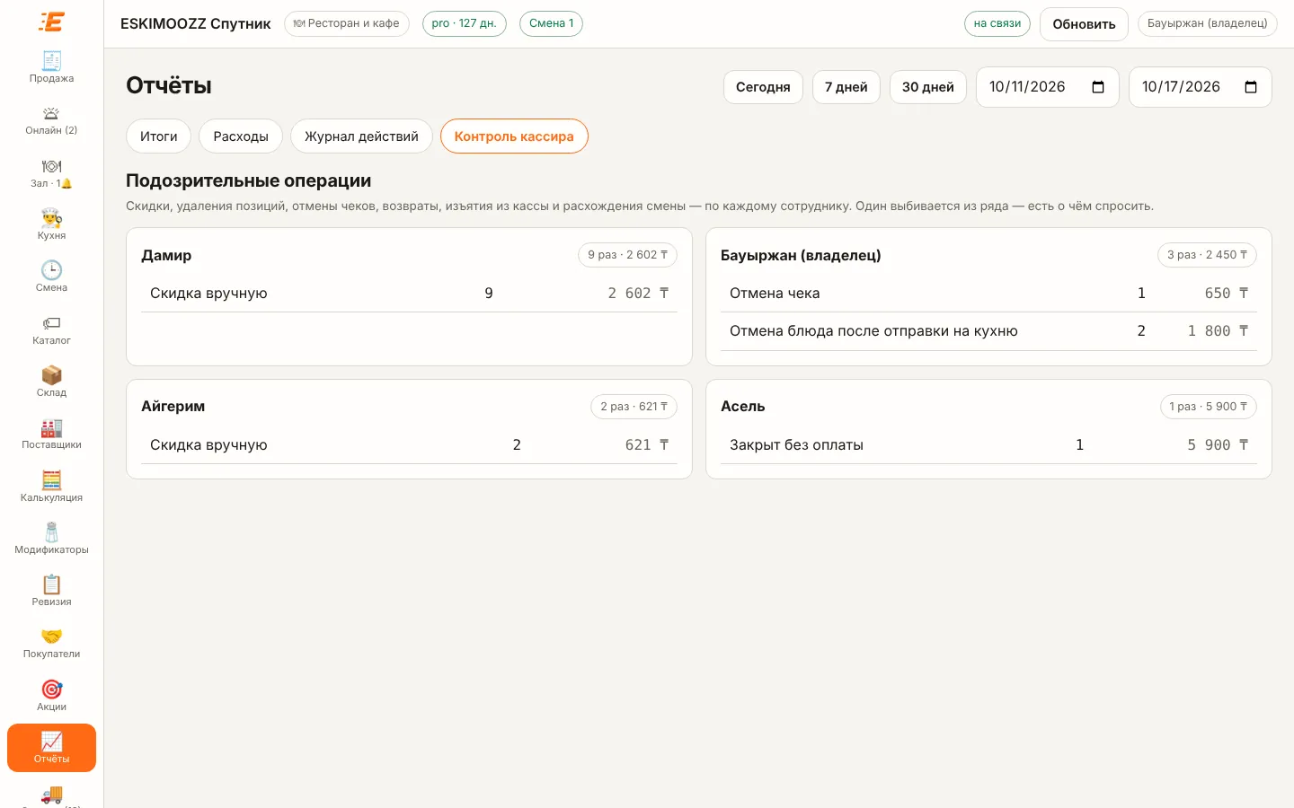Open Бауыржан (владелец) user menu
Image resolution: width=1294 pixels, height=808 pixels.
pyautogui.click(x=1207, y=23)
